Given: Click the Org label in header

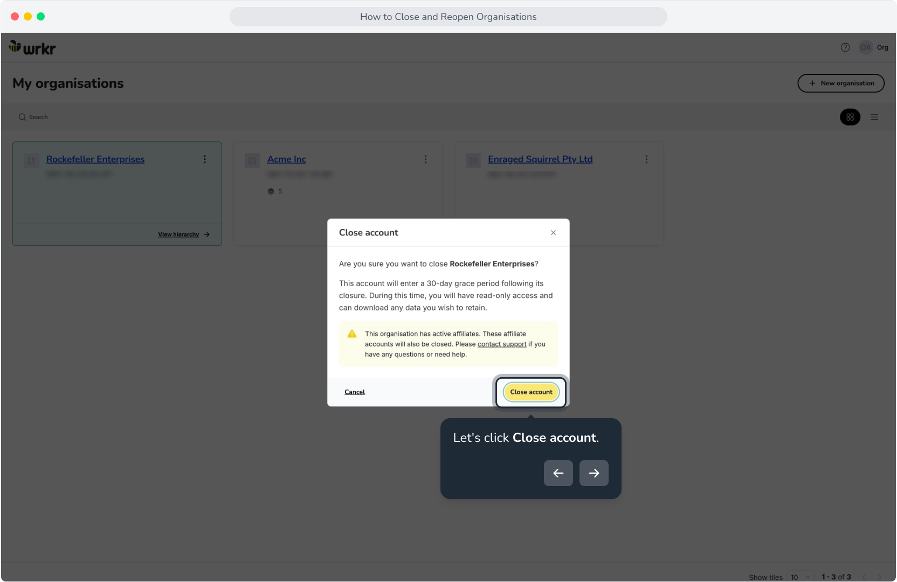Looking at the screenshot, I should pyautogui.click(x=882, y=47).
